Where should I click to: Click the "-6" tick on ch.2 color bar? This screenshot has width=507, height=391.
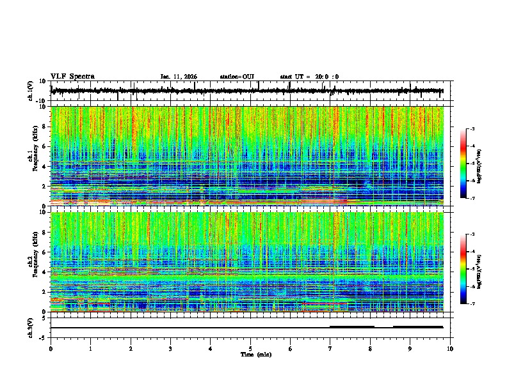point(472,286)
